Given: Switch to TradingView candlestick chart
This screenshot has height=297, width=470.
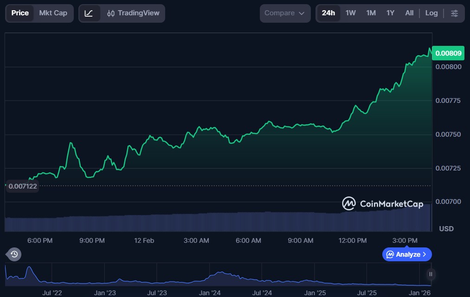Looking at the screenshot, I should point(133,13).
